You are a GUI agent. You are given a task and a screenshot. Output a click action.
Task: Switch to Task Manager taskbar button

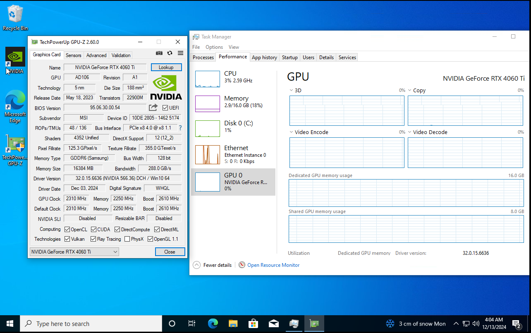click(294, 323)
